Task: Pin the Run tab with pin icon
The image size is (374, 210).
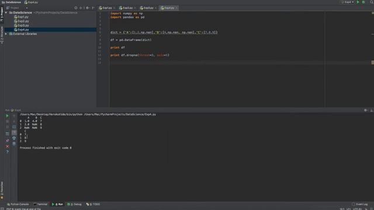Action: coord(7,141)
